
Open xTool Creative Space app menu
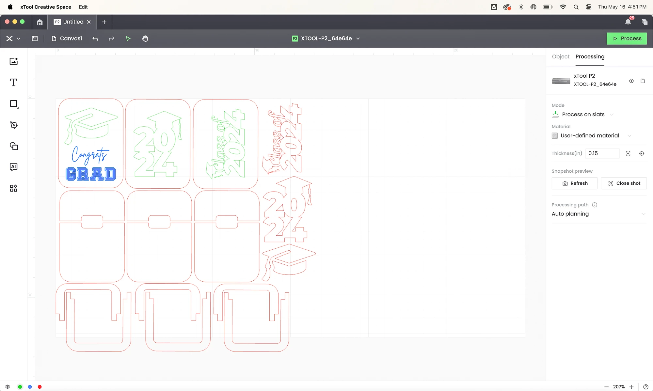(46, 7)
